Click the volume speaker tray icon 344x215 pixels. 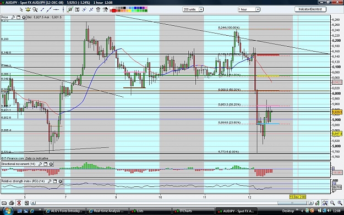329,211
